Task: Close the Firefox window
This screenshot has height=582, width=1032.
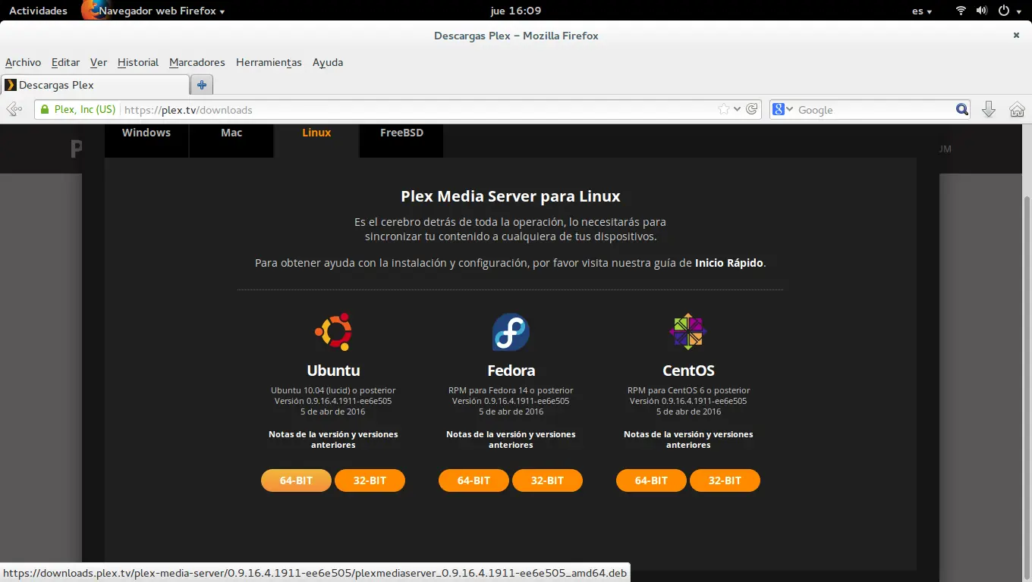Action: pos(1016,35)
